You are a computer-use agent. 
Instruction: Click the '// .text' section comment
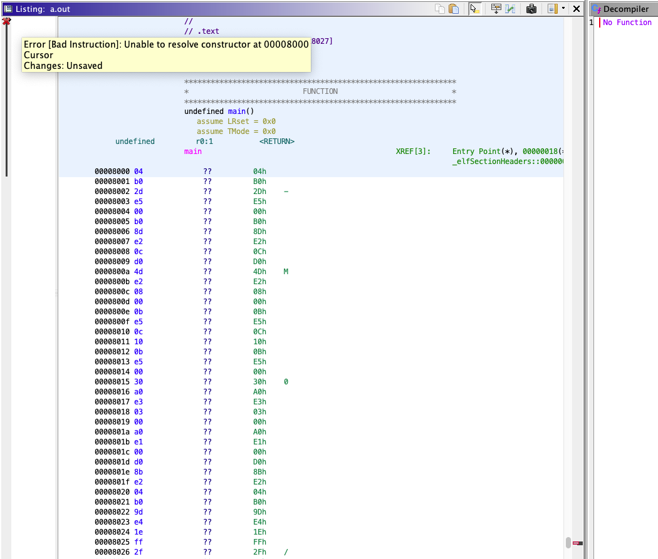click(201, 31)
